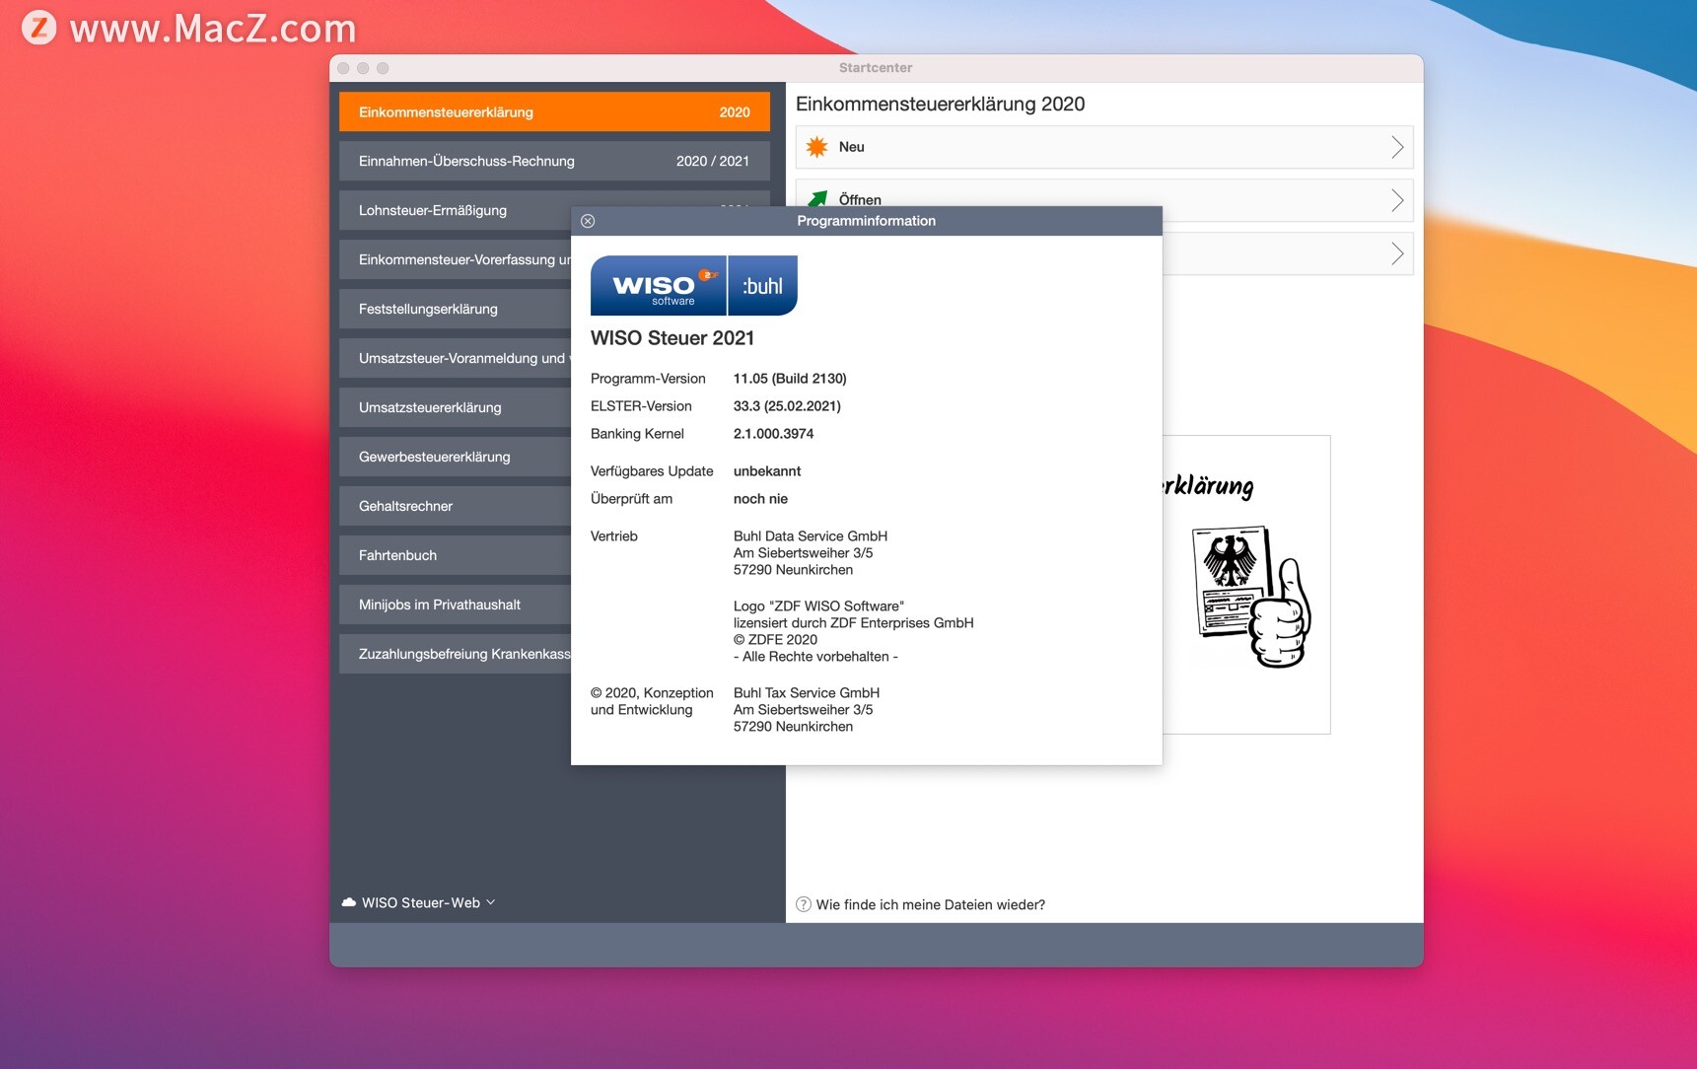Viewport: 1697px width, 1069px height.
Task: Click the chevron of the third row
Action: pos(1397,253)
